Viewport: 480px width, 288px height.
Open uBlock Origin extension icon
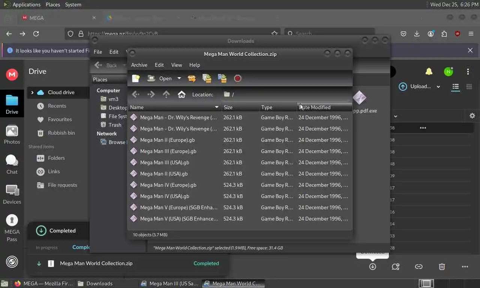coord(457,34)
